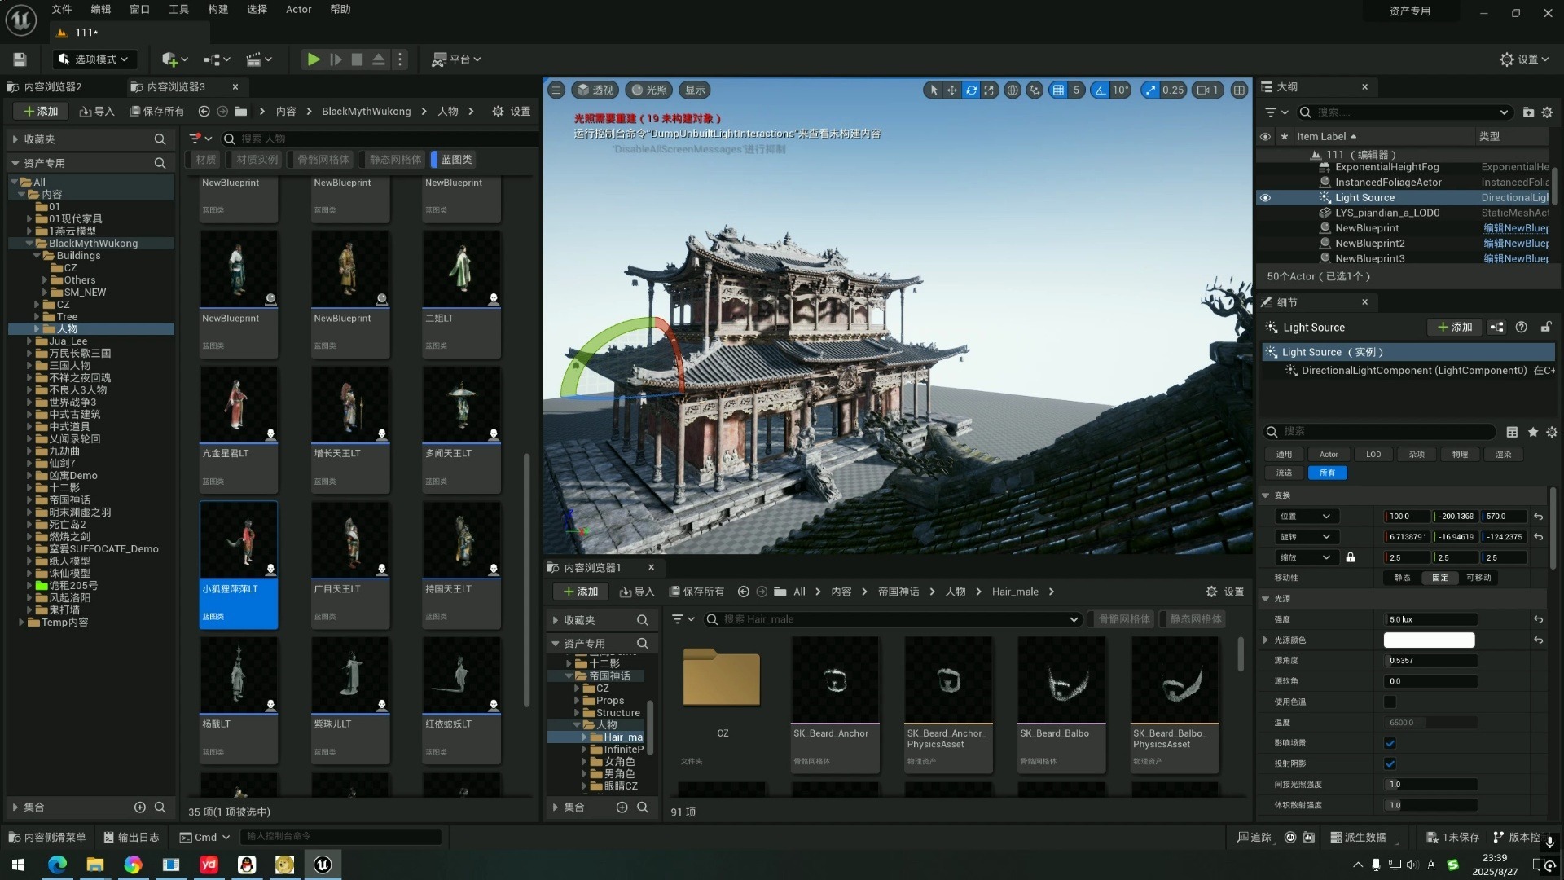Image resolution: width=1564 pixels, height=880 pixels.
Task: Open the play options three-dot menu
Action: click(400, 59)
